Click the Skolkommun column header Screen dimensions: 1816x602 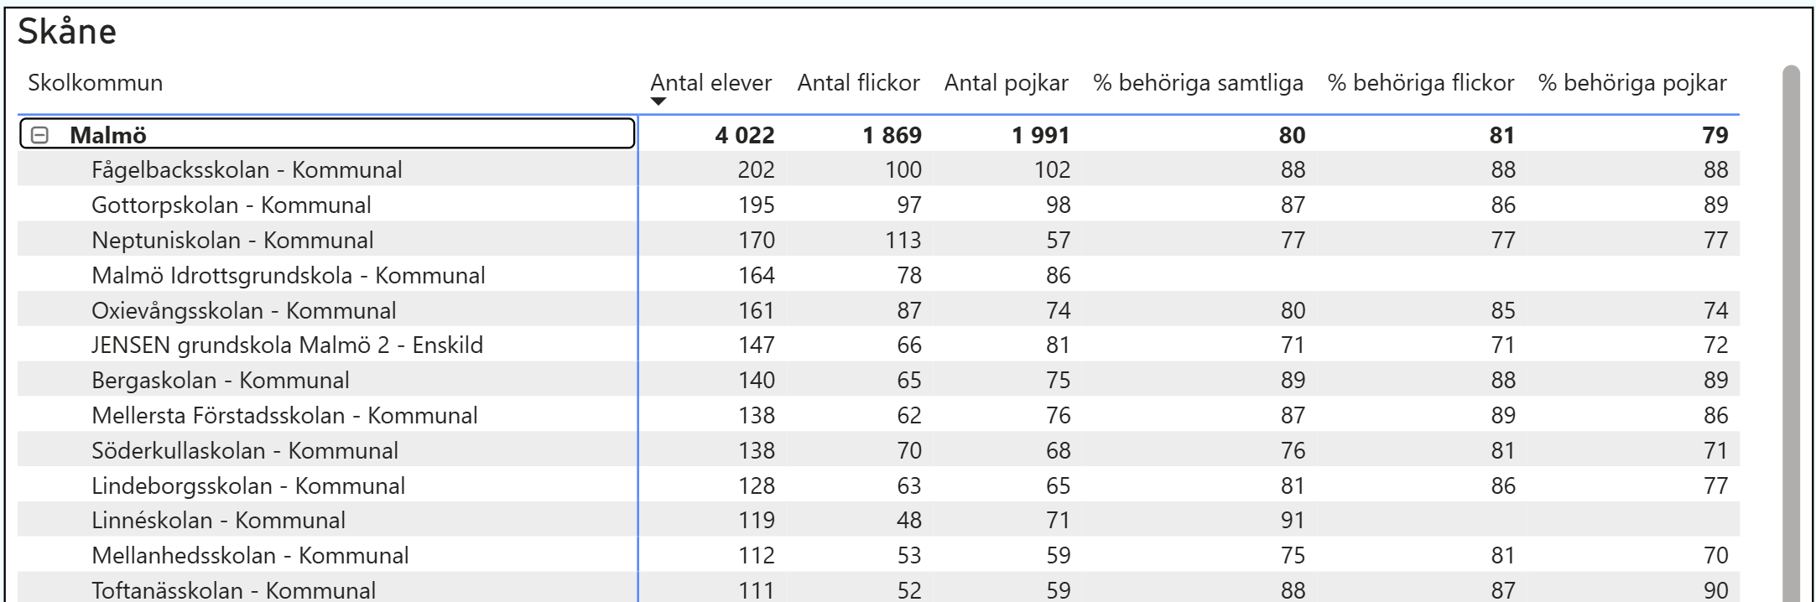pos(95,83)
